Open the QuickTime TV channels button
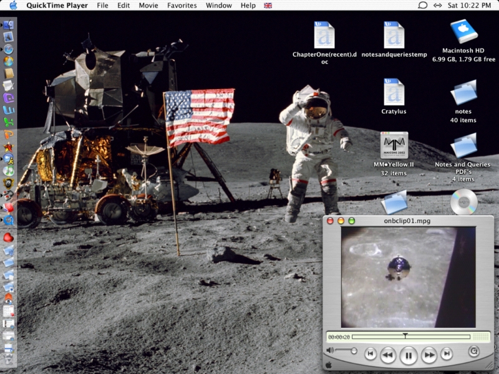499x374 pixels. (474, 352)
